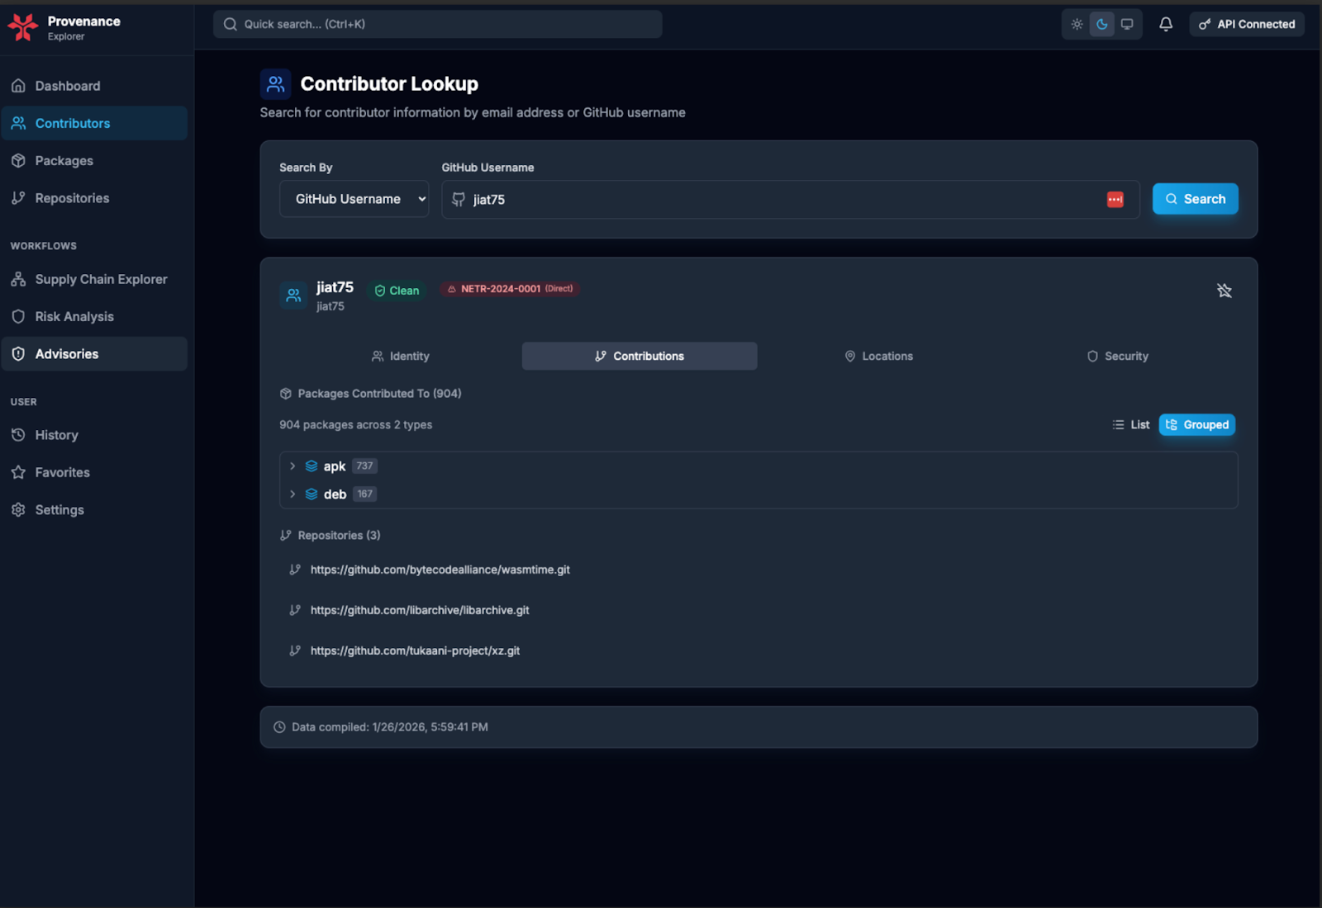Image resolution: width=1322 pixels, height=908 pixels.
Task: Click the blue Search button
Action: click(x=1195, y=199)
